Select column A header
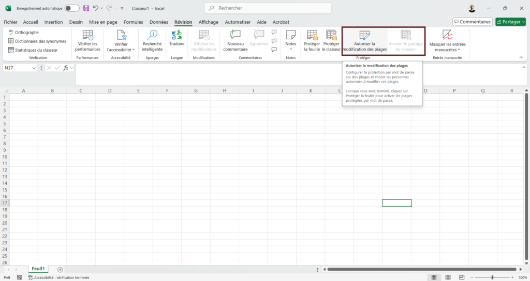 (24, 90)
